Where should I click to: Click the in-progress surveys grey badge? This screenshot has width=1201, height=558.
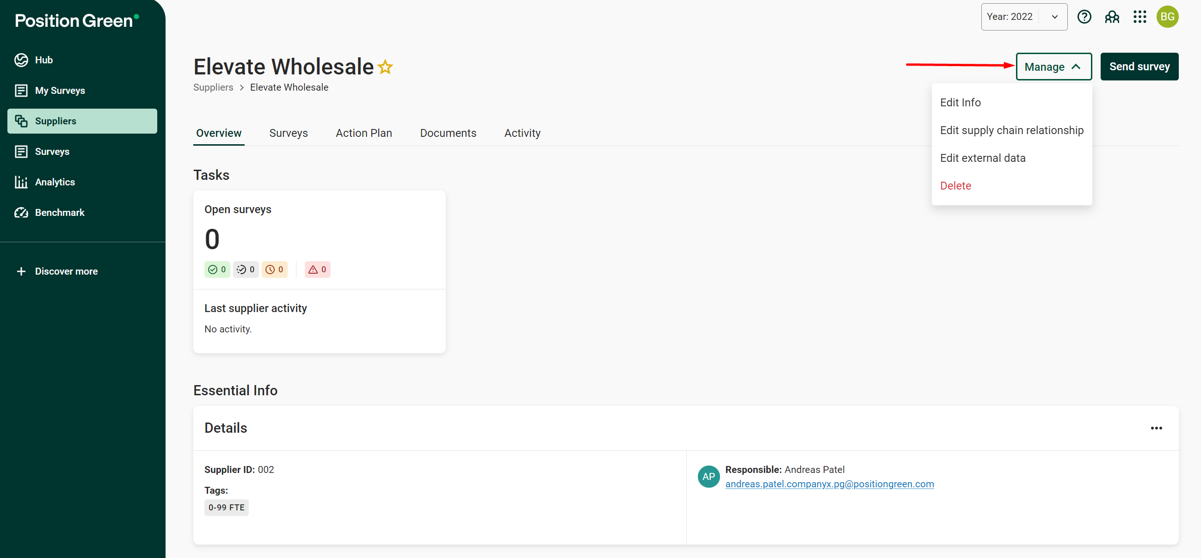click(246, 270)
